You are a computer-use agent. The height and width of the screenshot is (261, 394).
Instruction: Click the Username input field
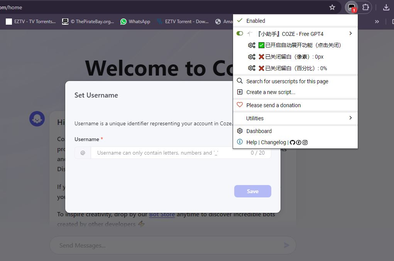coord(170,153)
